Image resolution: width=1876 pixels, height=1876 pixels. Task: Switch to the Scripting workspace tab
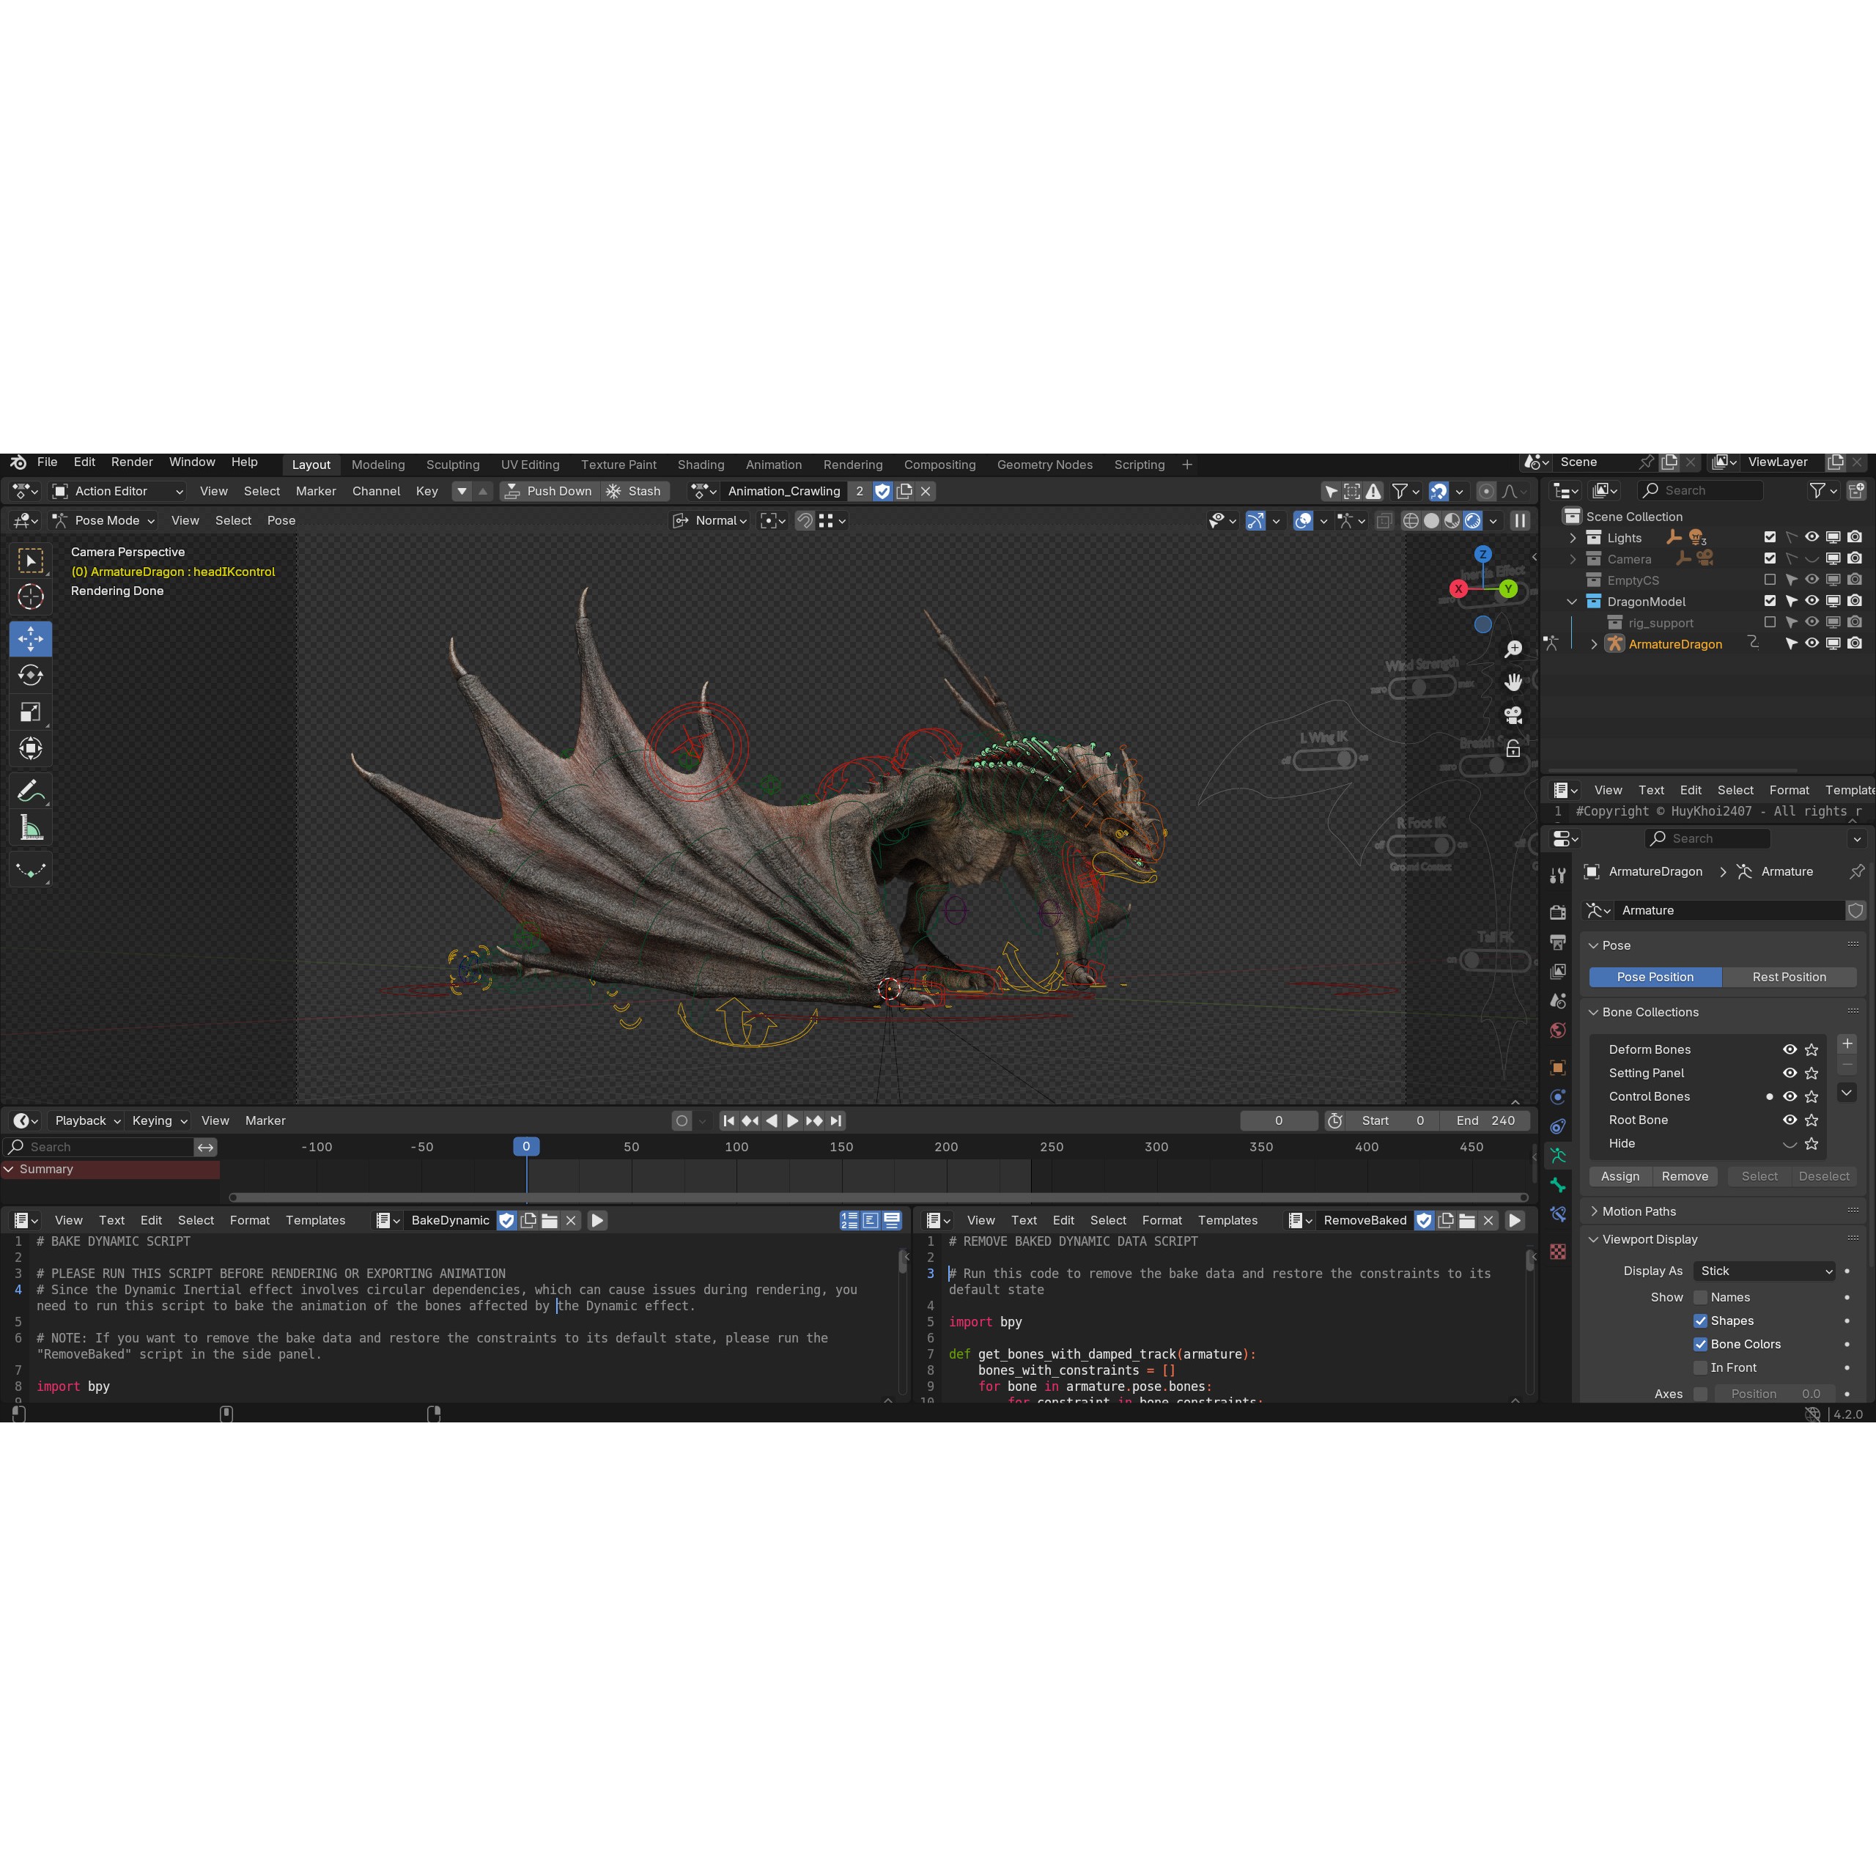tap(1139, 464)
